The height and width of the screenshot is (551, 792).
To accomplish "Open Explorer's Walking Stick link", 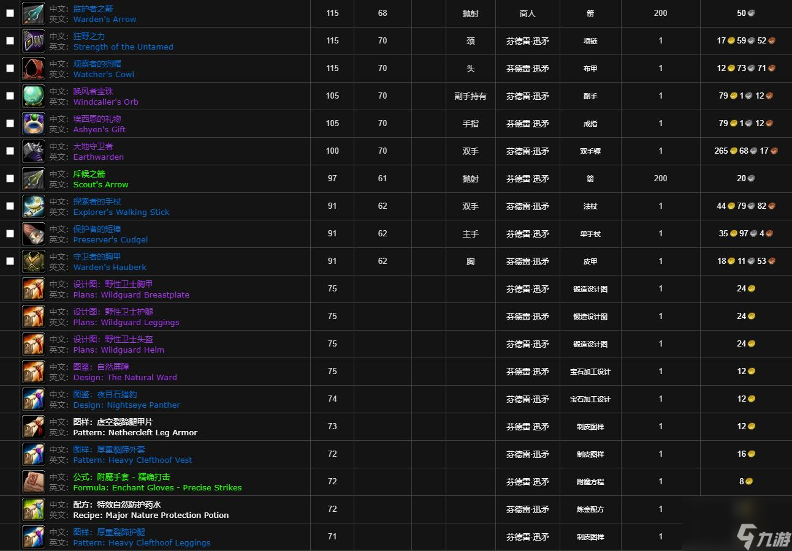I will tap(121, 212).
